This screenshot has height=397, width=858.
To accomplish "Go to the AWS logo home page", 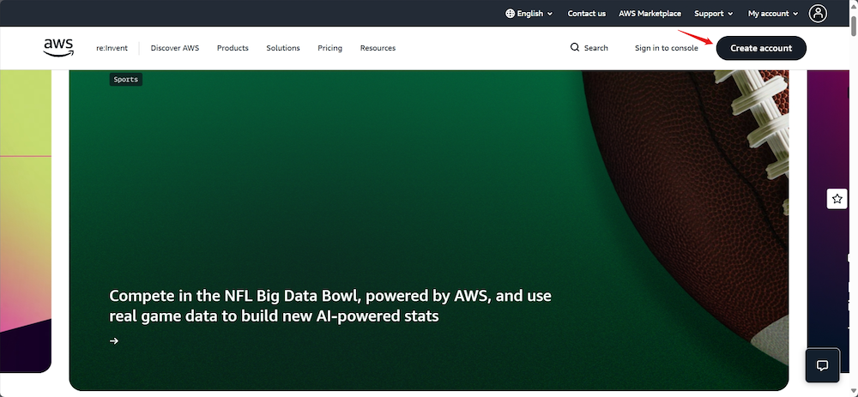I will pos(58,48).
